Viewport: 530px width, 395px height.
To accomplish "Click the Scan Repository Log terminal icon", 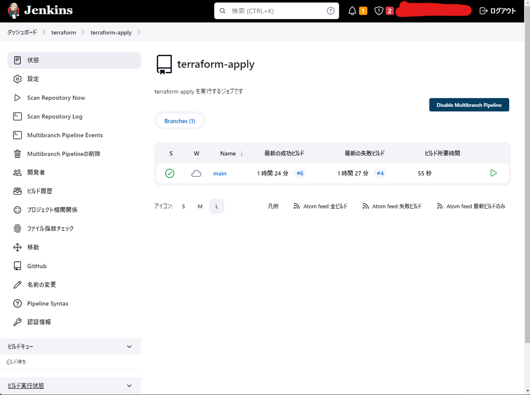I will click(x=17, y=117).
